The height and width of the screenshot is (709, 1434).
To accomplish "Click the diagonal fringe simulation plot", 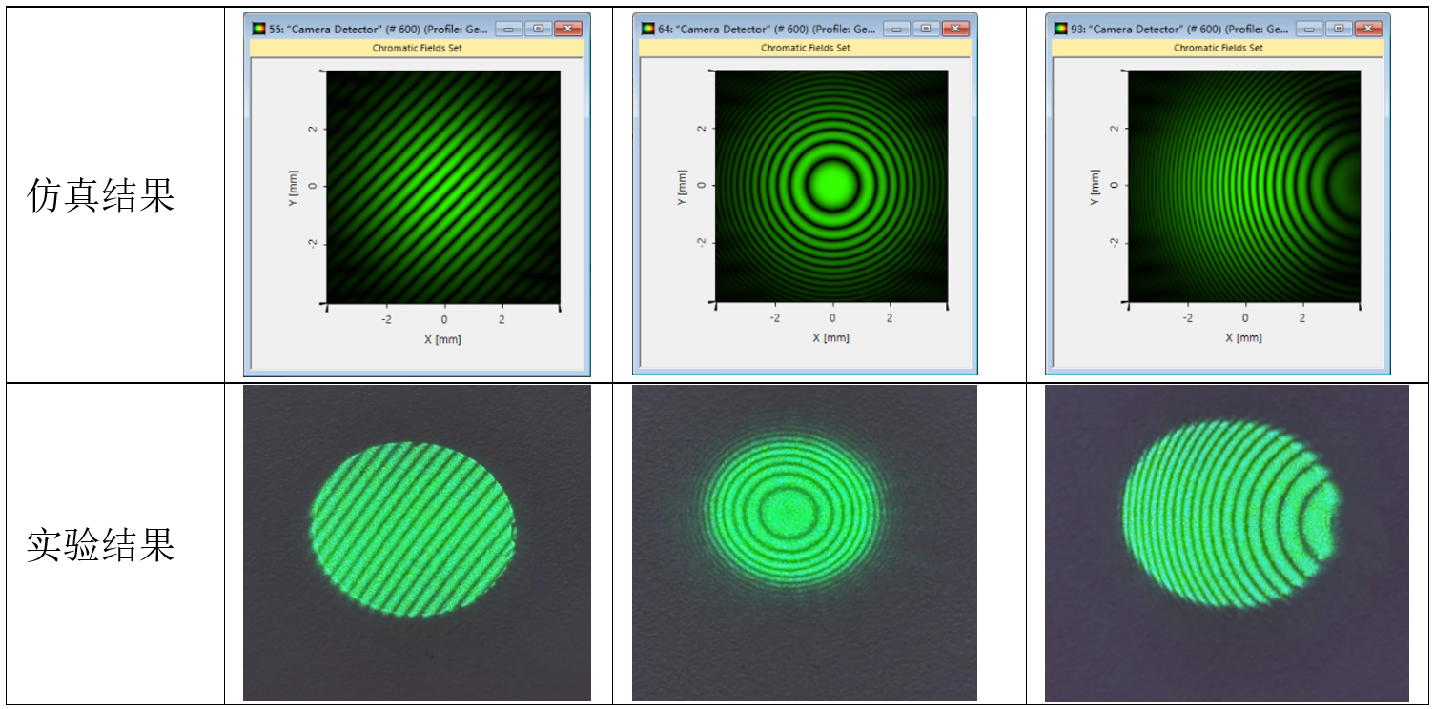I will coord(443,187).
